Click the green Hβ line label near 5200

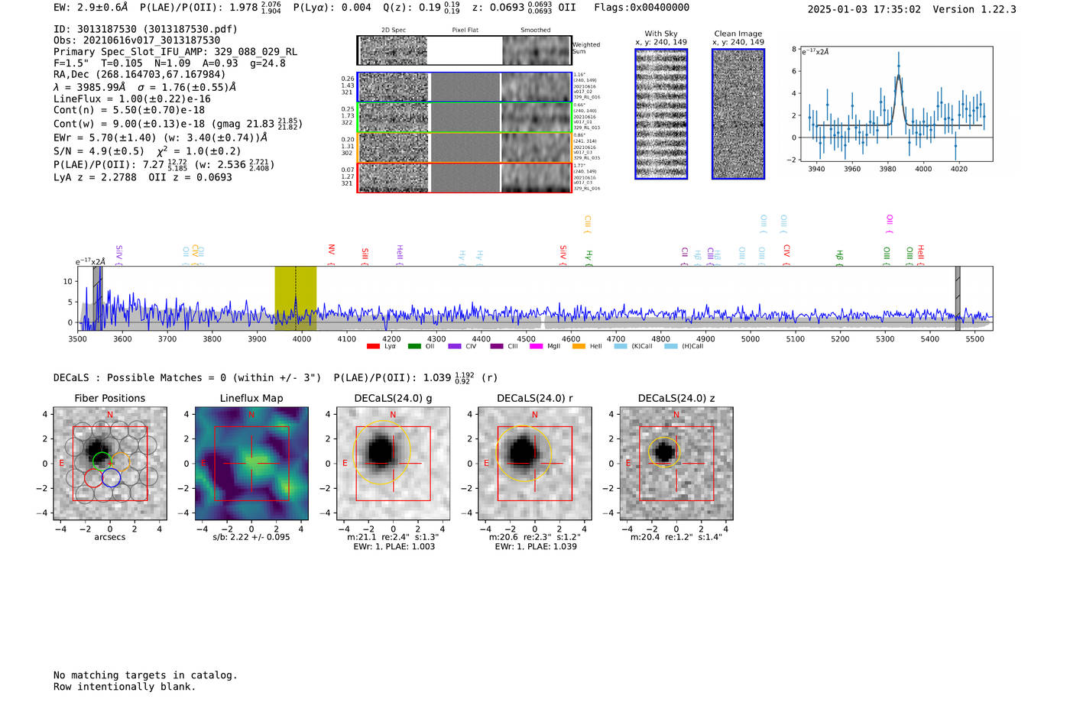point(839,256)
